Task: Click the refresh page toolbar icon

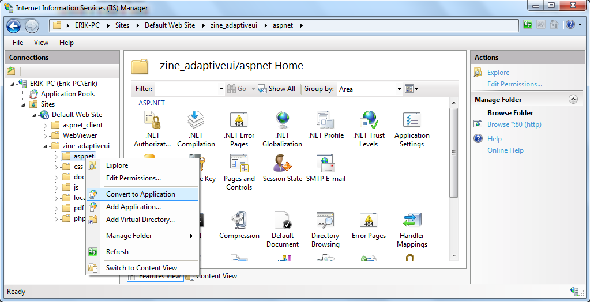Action: 528,25
